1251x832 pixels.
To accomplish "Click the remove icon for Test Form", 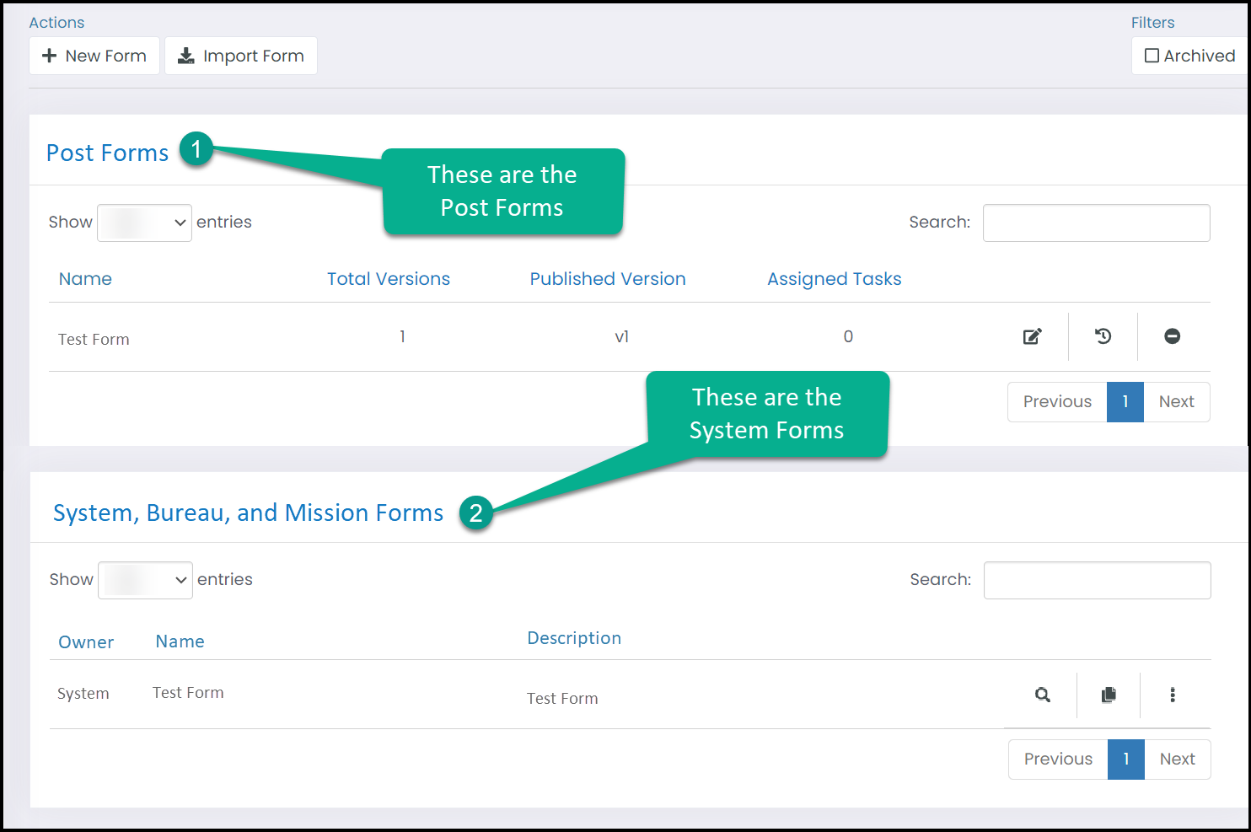I will (x=1172, y=336).
